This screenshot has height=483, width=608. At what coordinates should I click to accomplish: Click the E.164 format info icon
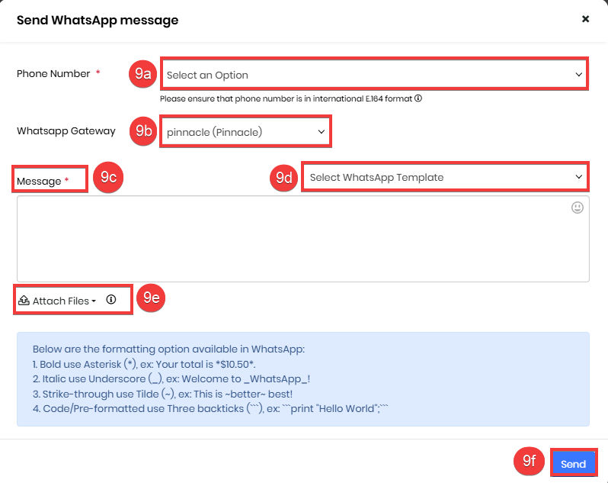point(418,98)
